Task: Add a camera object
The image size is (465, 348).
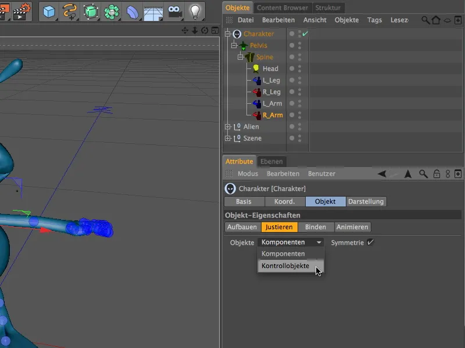Action: [175, 12]
